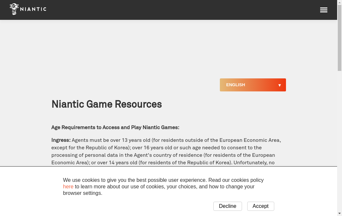Accept the cookies
342x216 pixels.
click(260, 206)
